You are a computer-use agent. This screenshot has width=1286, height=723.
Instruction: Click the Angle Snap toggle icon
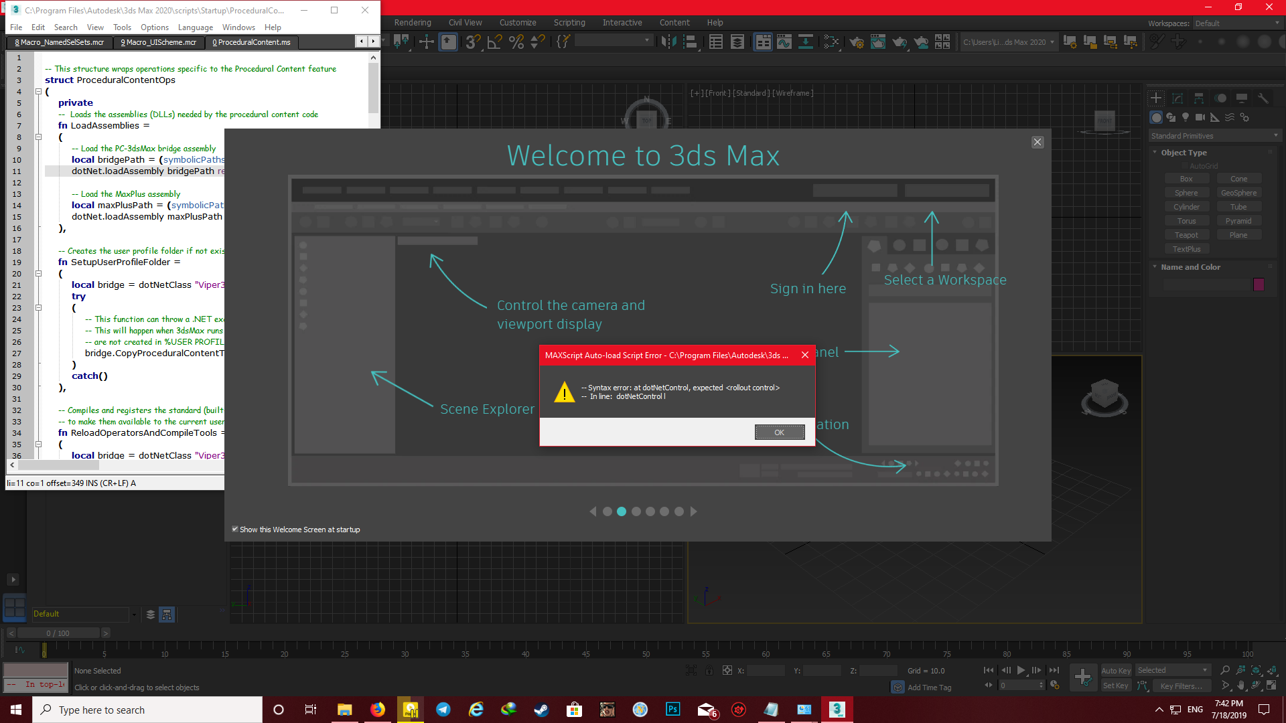pos(495,42)
